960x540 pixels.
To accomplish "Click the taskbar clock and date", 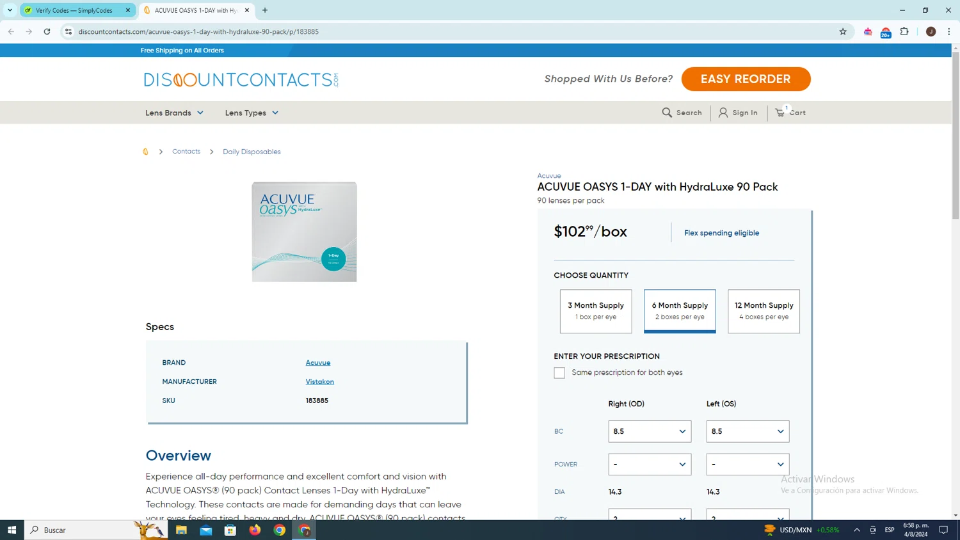I will click(916, 530).
